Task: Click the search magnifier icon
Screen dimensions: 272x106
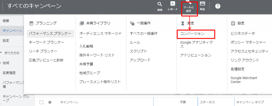Action: (x=160, y=5)
